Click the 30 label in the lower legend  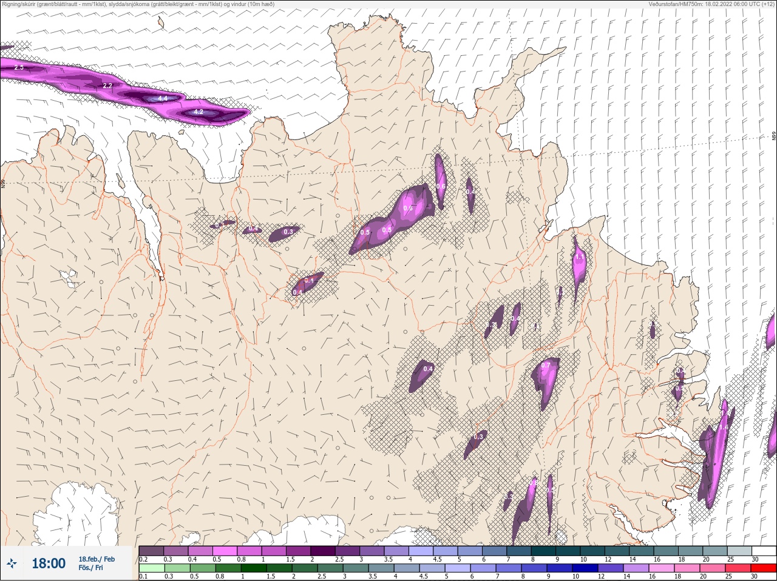point(755,576)
